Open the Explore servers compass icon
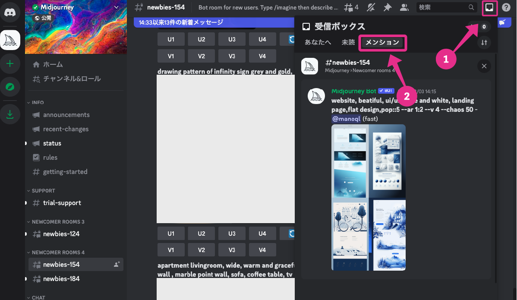Image resolution: width=517 pixels, height=300 pixels. pyautogui.click(x=10, y=87)
